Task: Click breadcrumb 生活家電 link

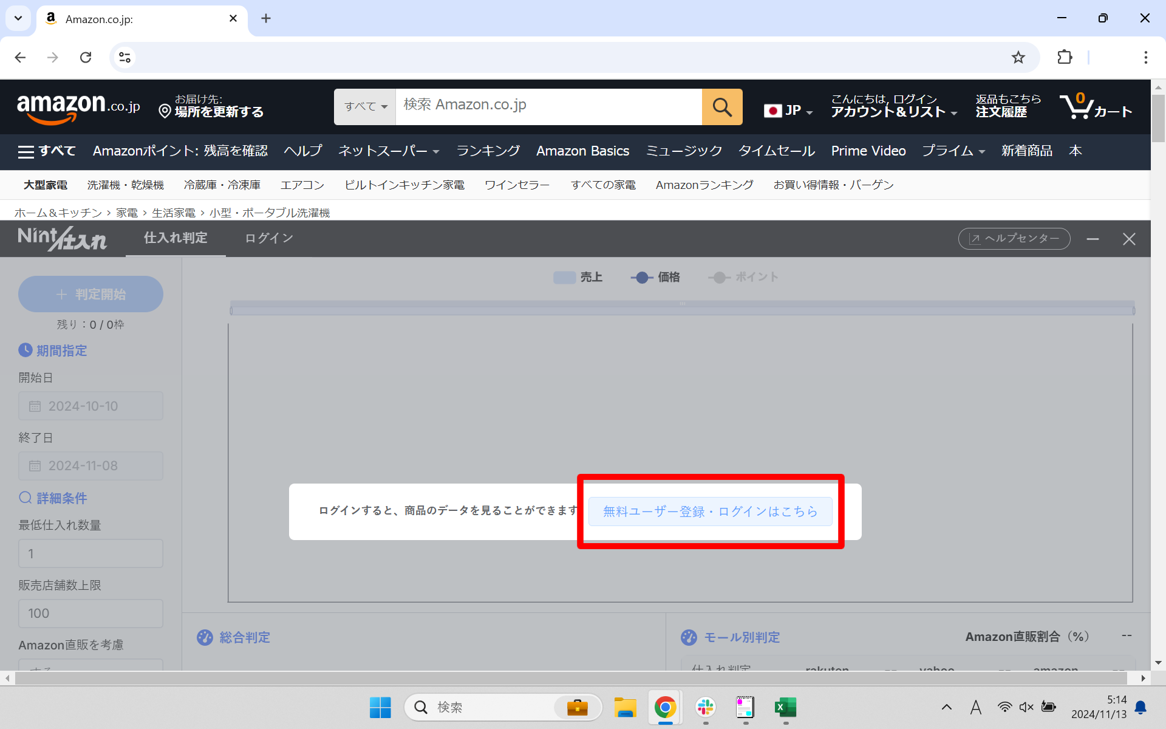Action: pyautogui.click(x=174, y=213)
